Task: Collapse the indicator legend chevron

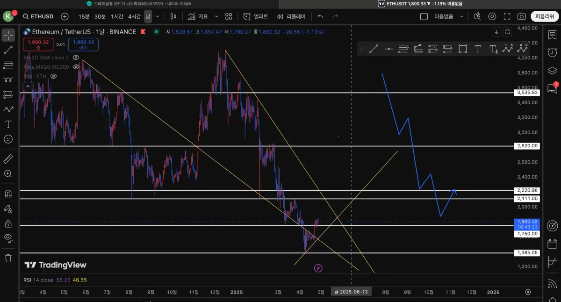Action: click(x=28, y=86)
